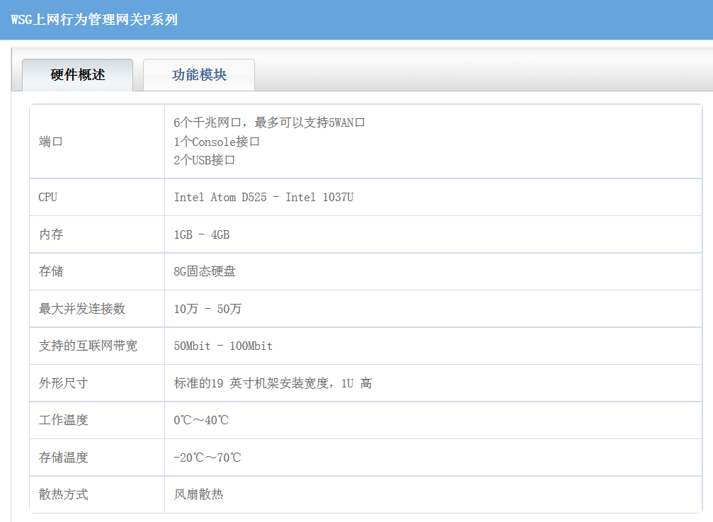Screen dimensions: 713x522
Task: Click the Intel Atom D525 CPU value
Action: pos(263,197)
